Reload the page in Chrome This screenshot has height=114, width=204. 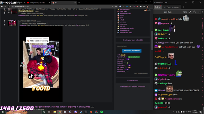pos(9,6)
